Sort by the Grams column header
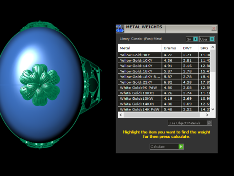234x176 pixels. (x=171, y=48)
